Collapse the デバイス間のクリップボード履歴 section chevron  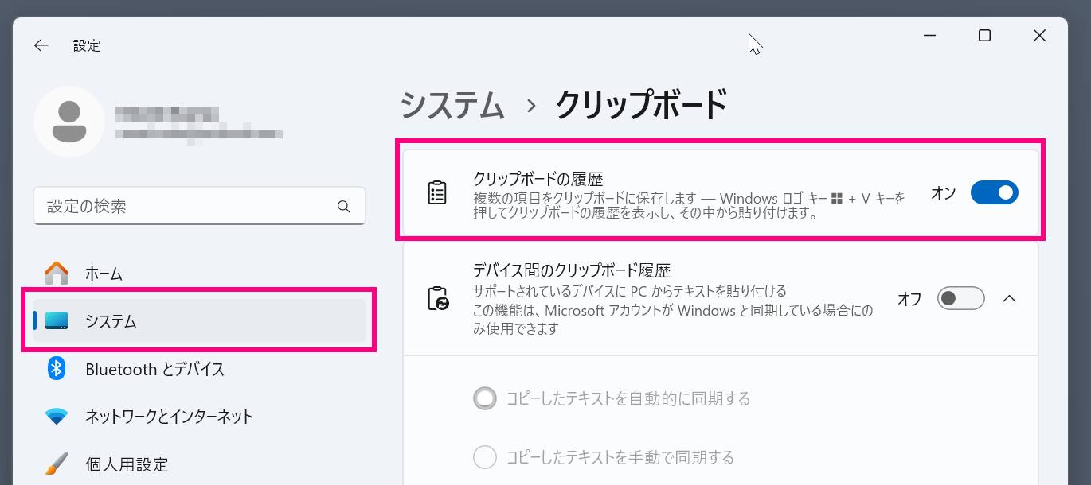coord(1009,299)
